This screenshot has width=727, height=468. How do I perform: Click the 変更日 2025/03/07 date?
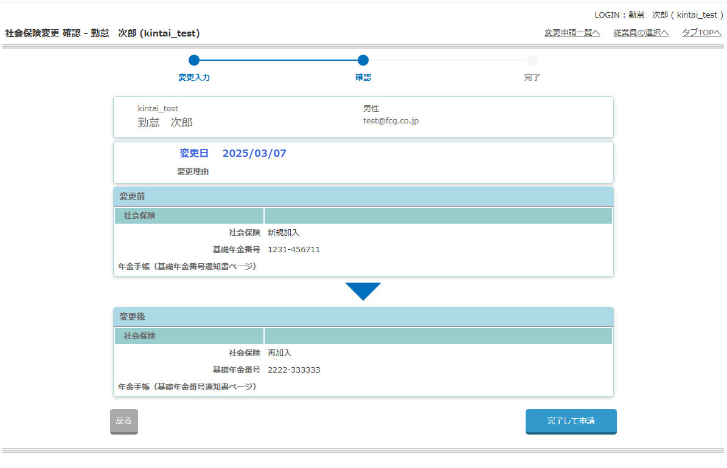click(254, 153)
